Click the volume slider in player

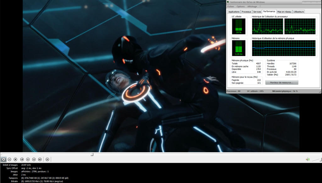(316, 160)
